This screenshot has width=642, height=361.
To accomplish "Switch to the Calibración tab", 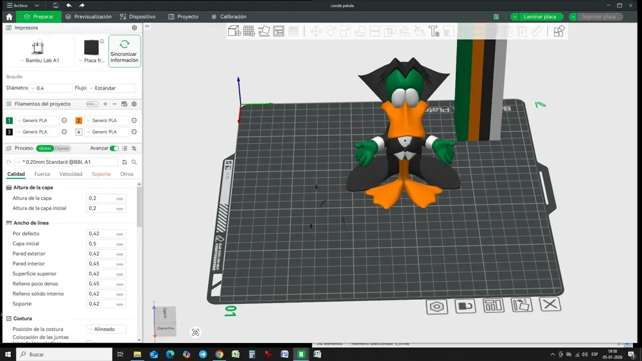I will [229, 17].
